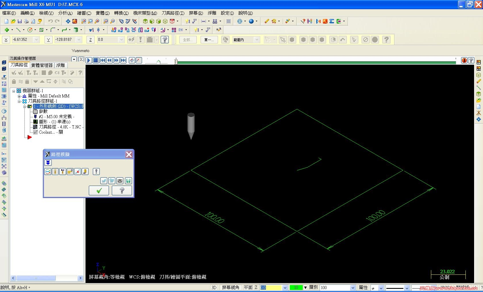483x292 pixels.
Task: Select the isometric wireframe cube view icon
Action: [x=165, y=21]
